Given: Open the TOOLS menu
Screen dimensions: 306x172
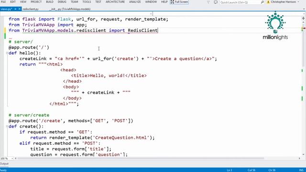Looking at the screenshot, I should 87,2.
